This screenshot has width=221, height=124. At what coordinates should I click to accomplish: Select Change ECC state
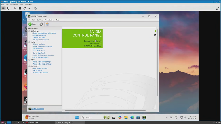point(39,38)
